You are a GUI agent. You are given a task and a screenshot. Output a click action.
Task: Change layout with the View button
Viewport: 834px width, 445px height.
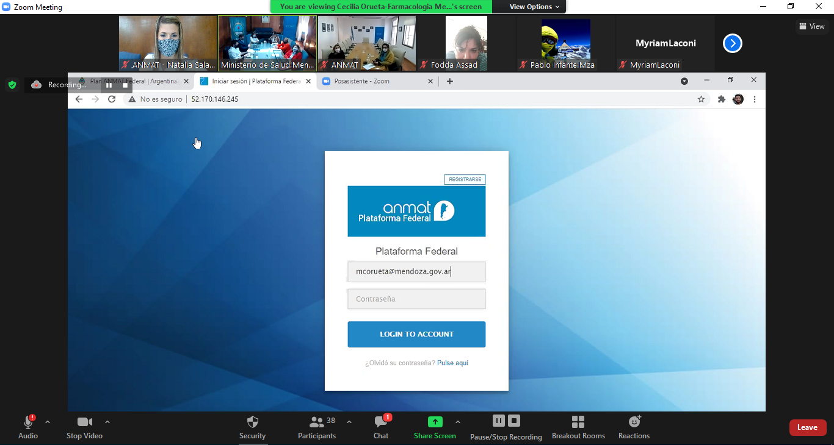(812, 26)
